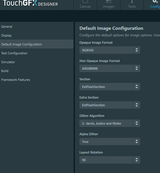
Task: Expand Non Opaque Image Format arrows
Action: tap(137, 68)
